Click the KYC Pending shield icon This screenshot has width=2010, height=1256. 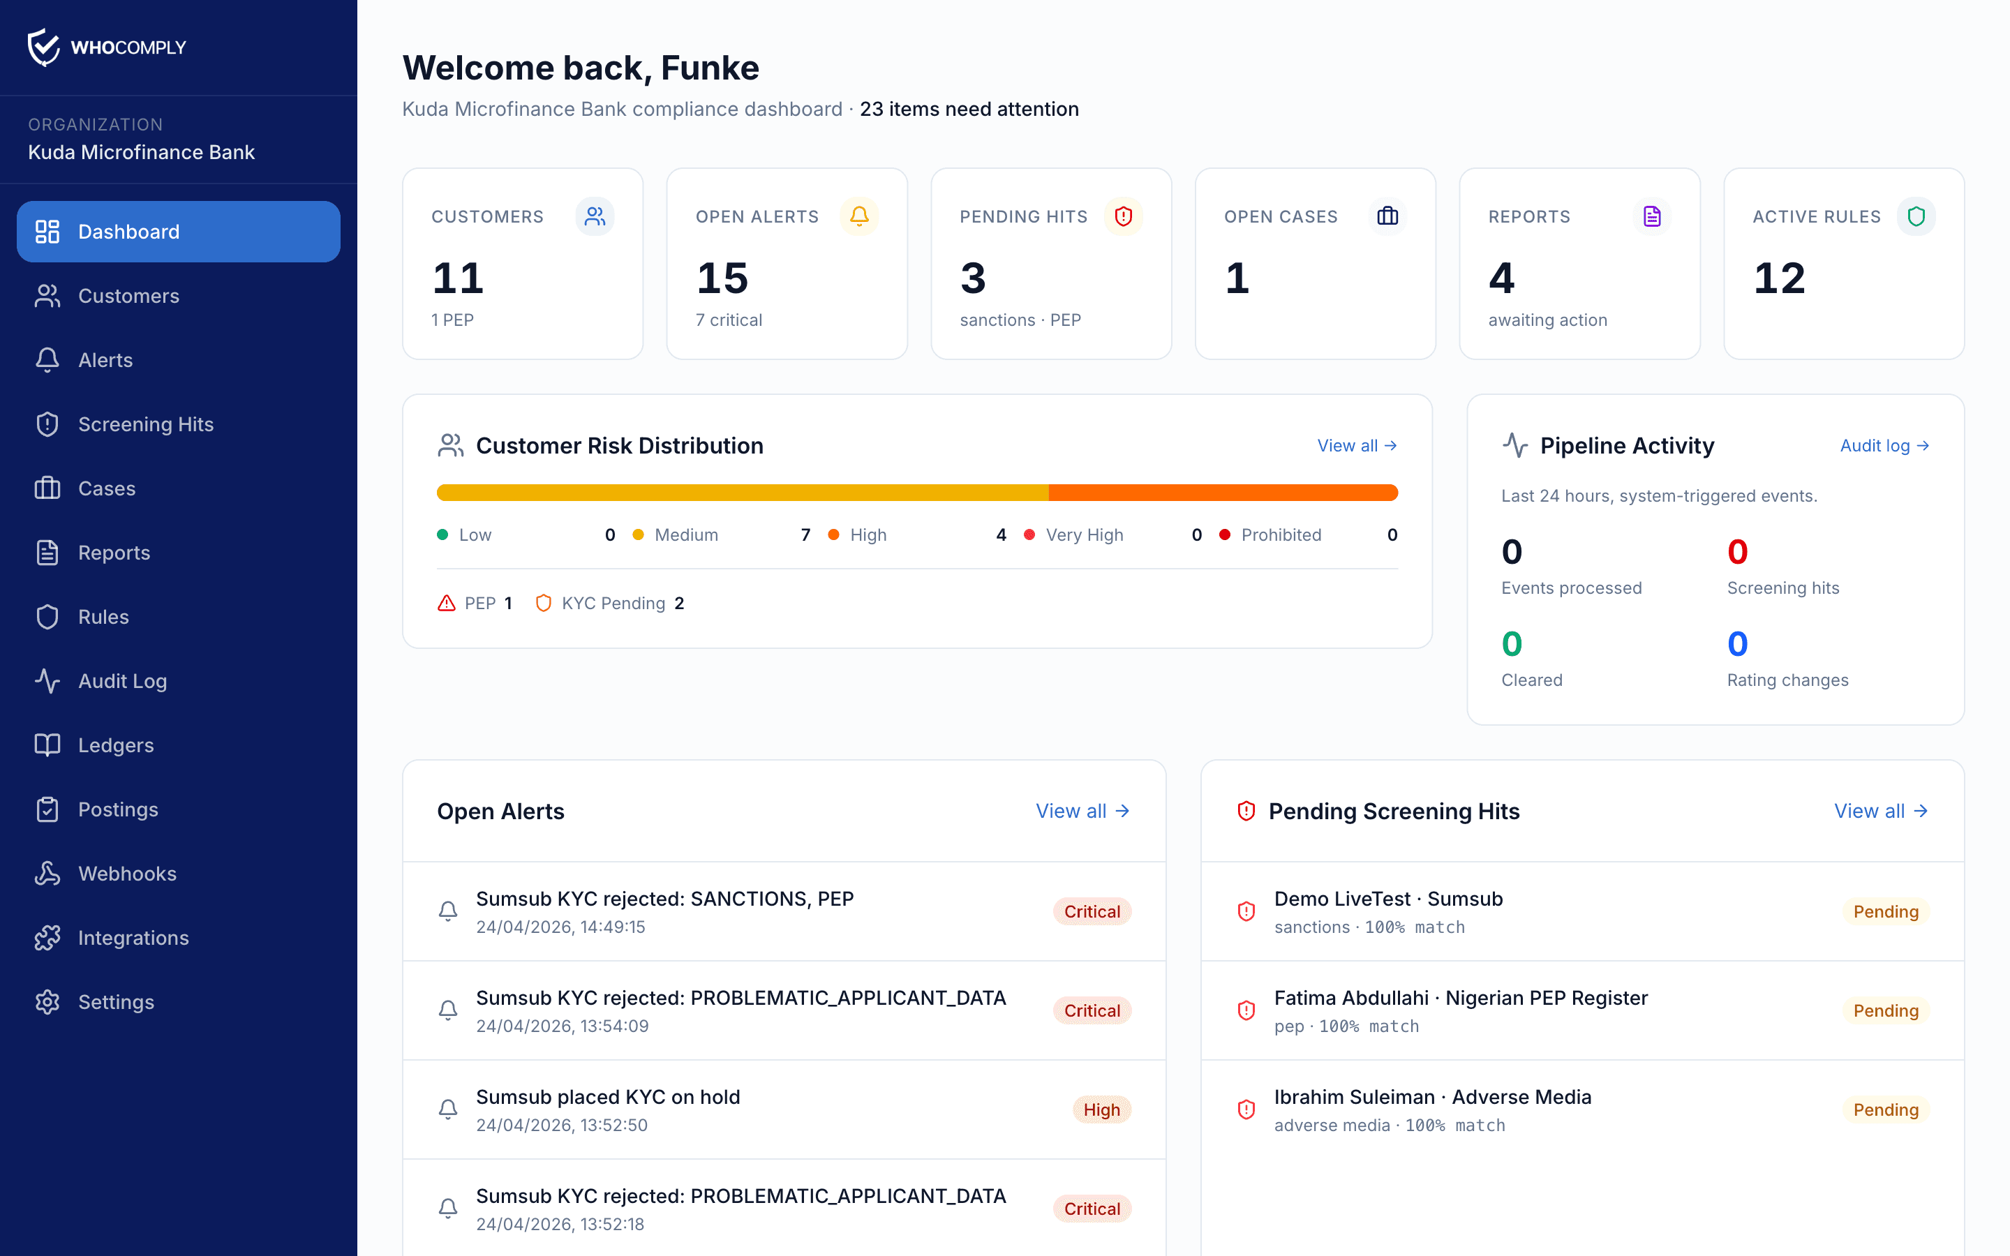[543, 603]
